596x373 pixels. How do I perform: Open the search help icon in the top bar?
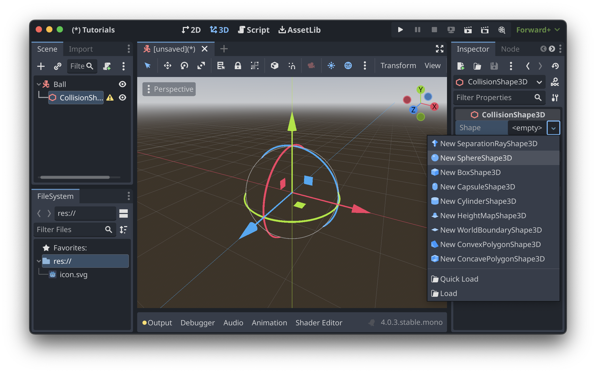point(502,30)
